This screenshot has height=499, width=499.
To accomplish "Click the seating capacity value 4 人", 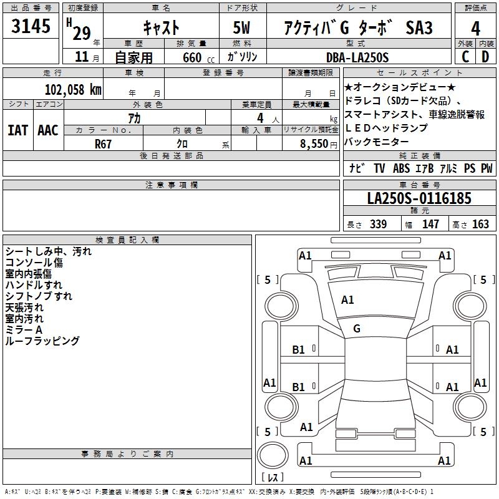I will pyautogui.click(x=268, y=119).
